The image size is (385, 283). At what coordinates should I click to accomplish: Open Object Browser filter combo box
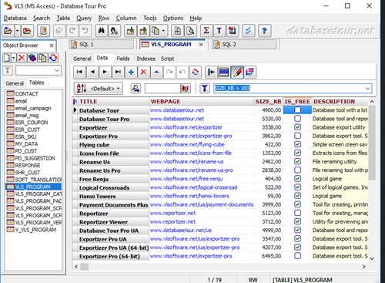[38, 70]
